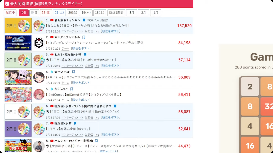
Task: Click 生配信 tag on rank 7 row
Action: tap(89, 135)
